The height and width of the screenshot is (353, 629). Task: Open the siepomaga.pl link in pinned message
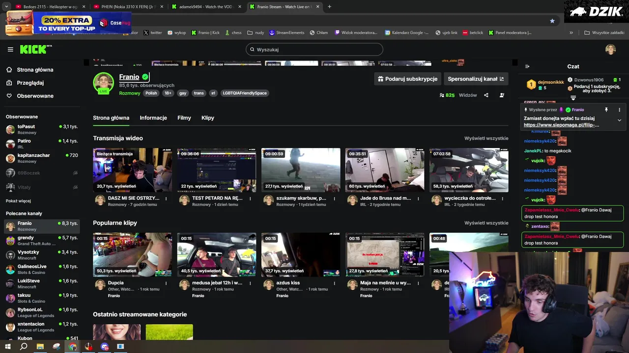tap(561, 125)
